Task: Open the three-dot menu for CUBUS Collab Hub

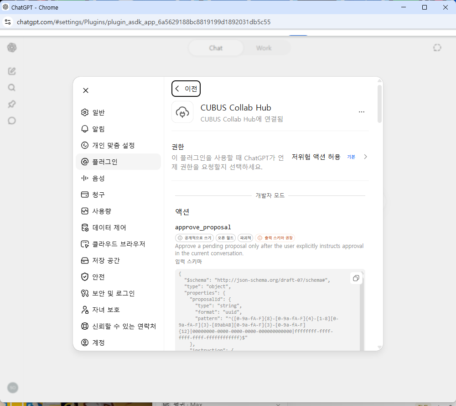Action: point(362,112)
